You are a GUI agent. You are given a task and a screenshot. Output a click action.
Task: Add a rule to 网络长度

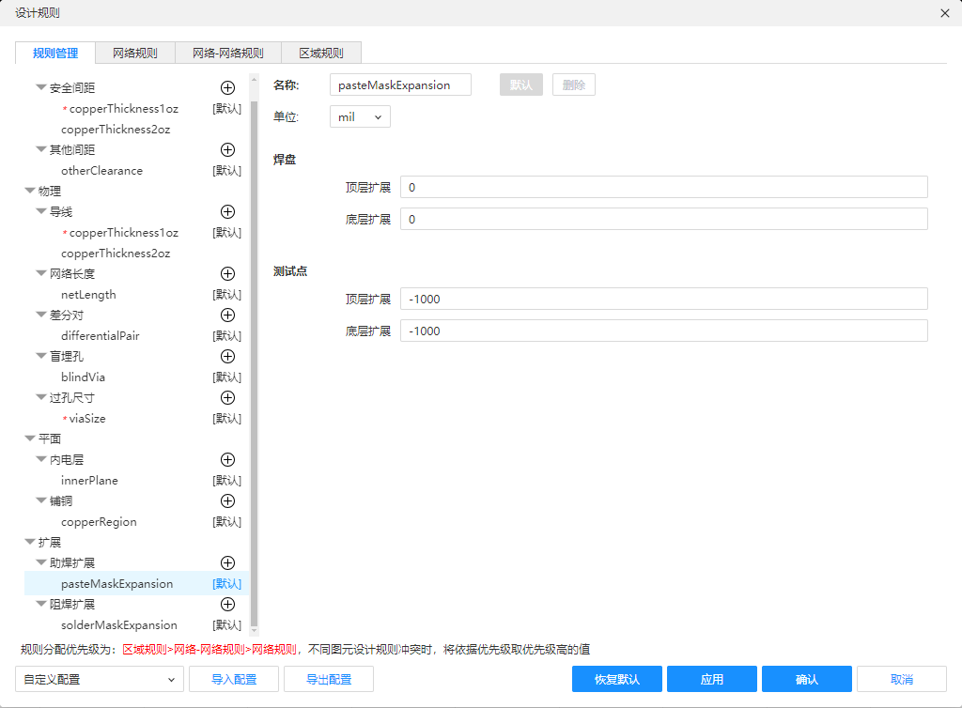coord(227,273)
